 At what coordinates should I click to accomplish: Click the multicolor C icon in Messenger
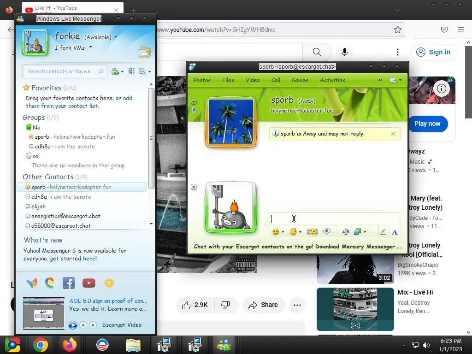[50, 283]
